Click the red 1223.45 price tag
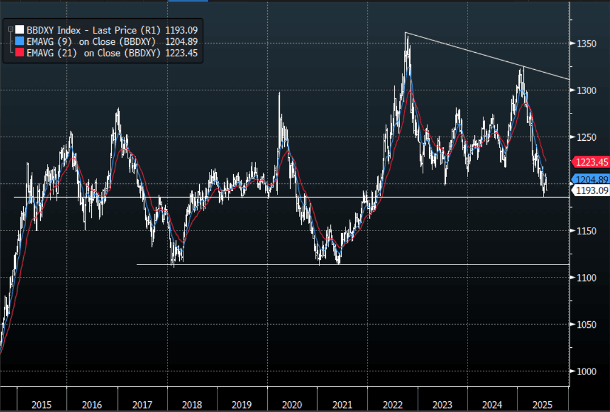The width and height of the screenshot is (610, 412). (x=591, y=162)
